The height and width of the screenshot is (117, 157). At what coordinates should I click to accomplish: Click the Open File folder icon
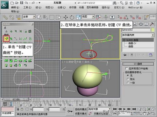17,3
